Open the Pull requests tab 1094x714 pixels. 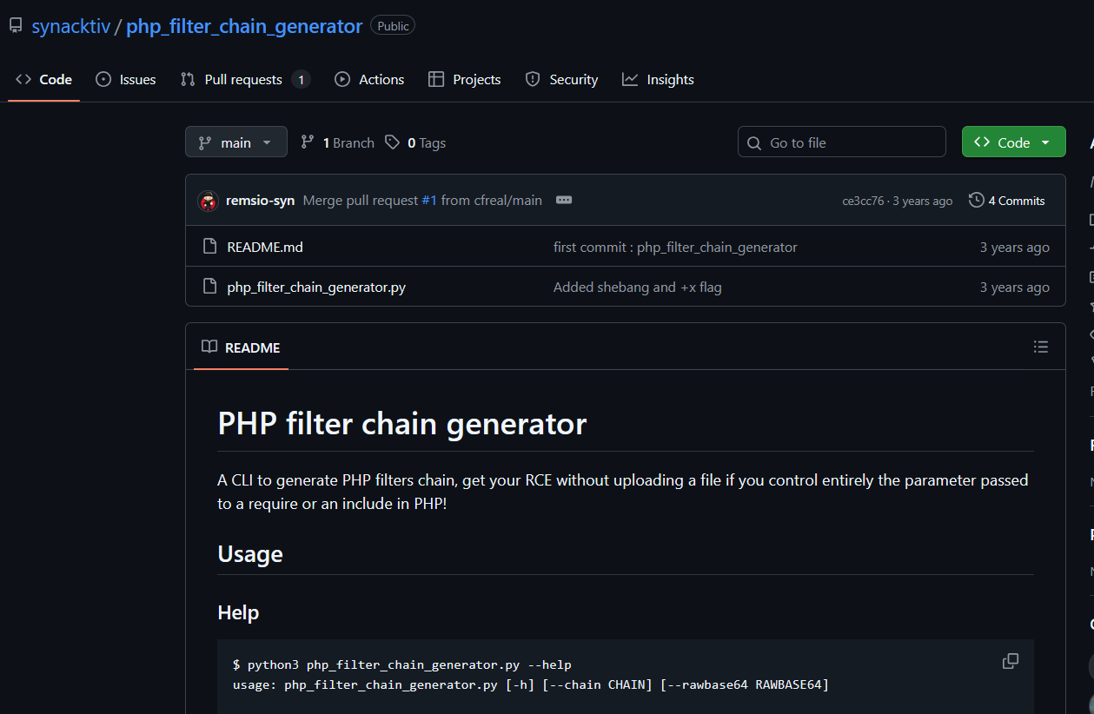(243, 80)
